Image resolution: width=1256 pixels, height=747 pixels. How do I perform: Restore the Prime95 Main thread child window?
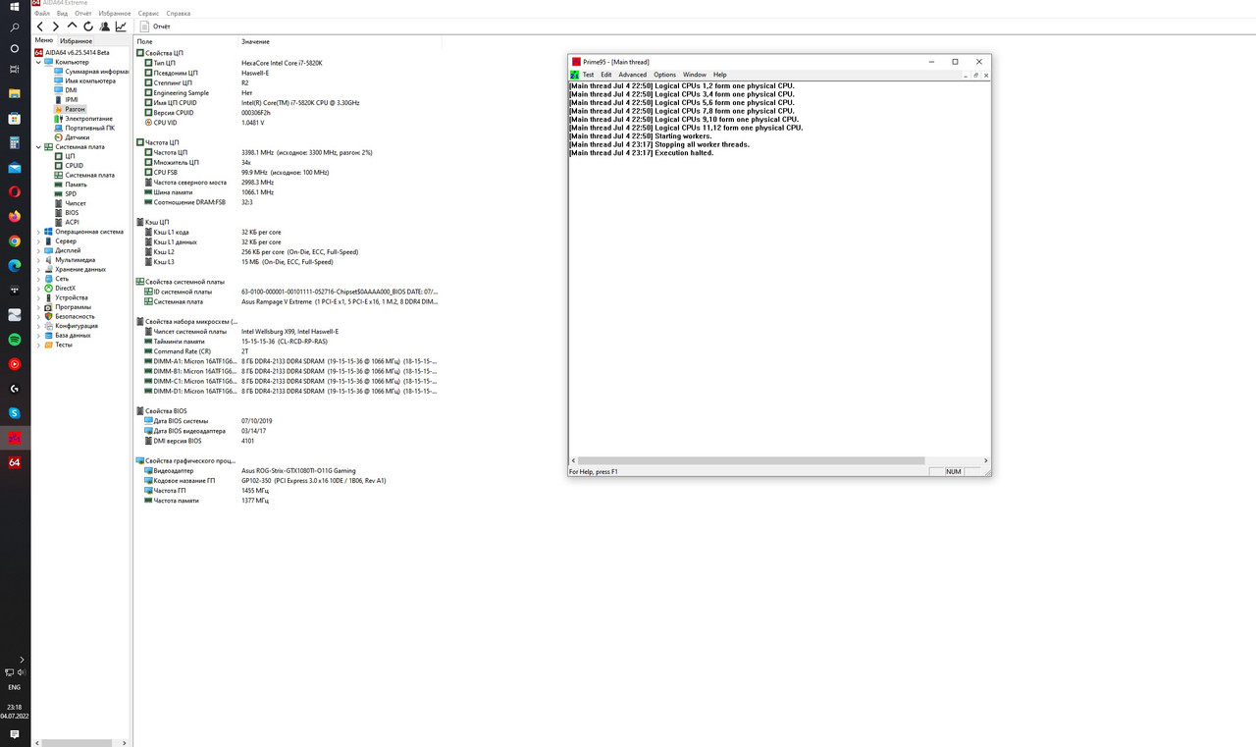tap(976, 75)
